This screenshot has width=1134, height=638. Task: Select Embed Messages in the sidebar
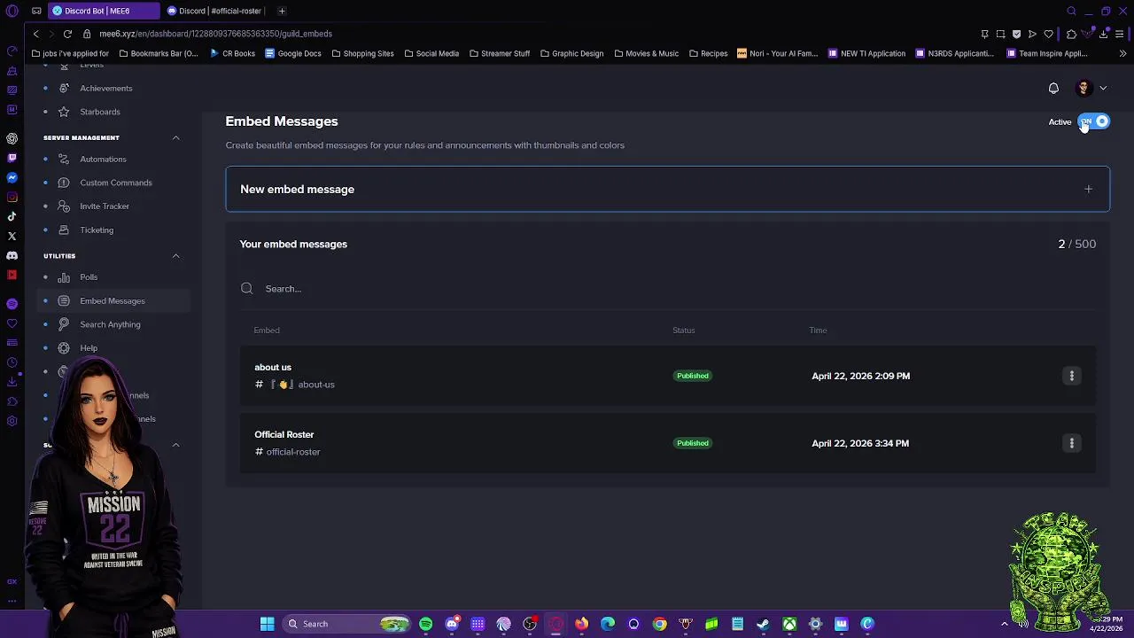[x=112, y=300]
